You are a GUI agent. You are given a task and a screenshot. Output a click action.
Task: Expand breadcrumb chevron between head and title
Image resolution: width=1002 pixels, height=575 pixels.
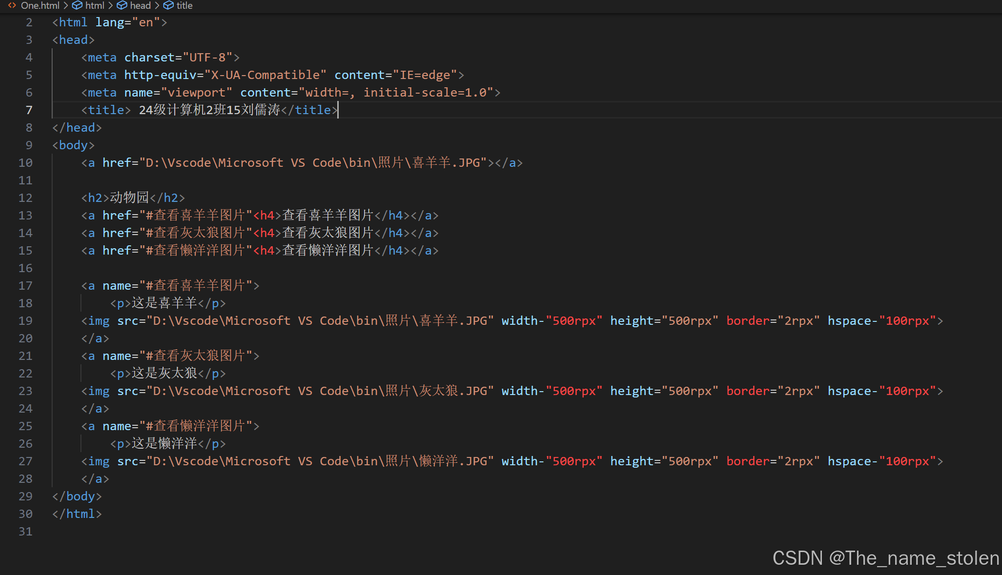point(157,5)
